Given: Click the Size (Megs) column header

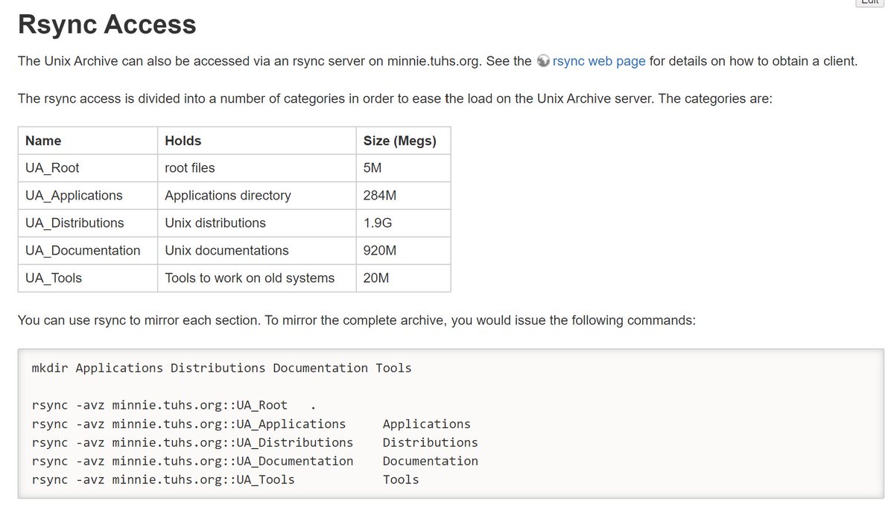Looking at the screenshot, I should point(399,141).
